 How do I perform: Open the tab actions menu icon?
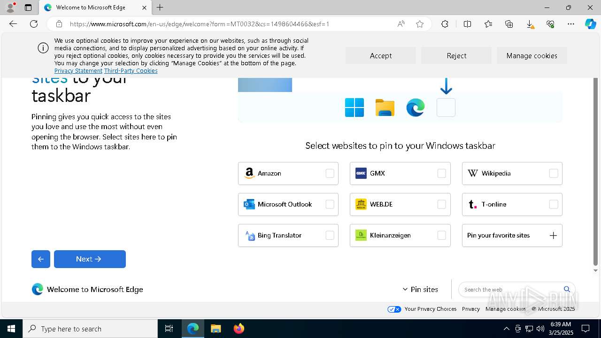[x=28, y=8]
